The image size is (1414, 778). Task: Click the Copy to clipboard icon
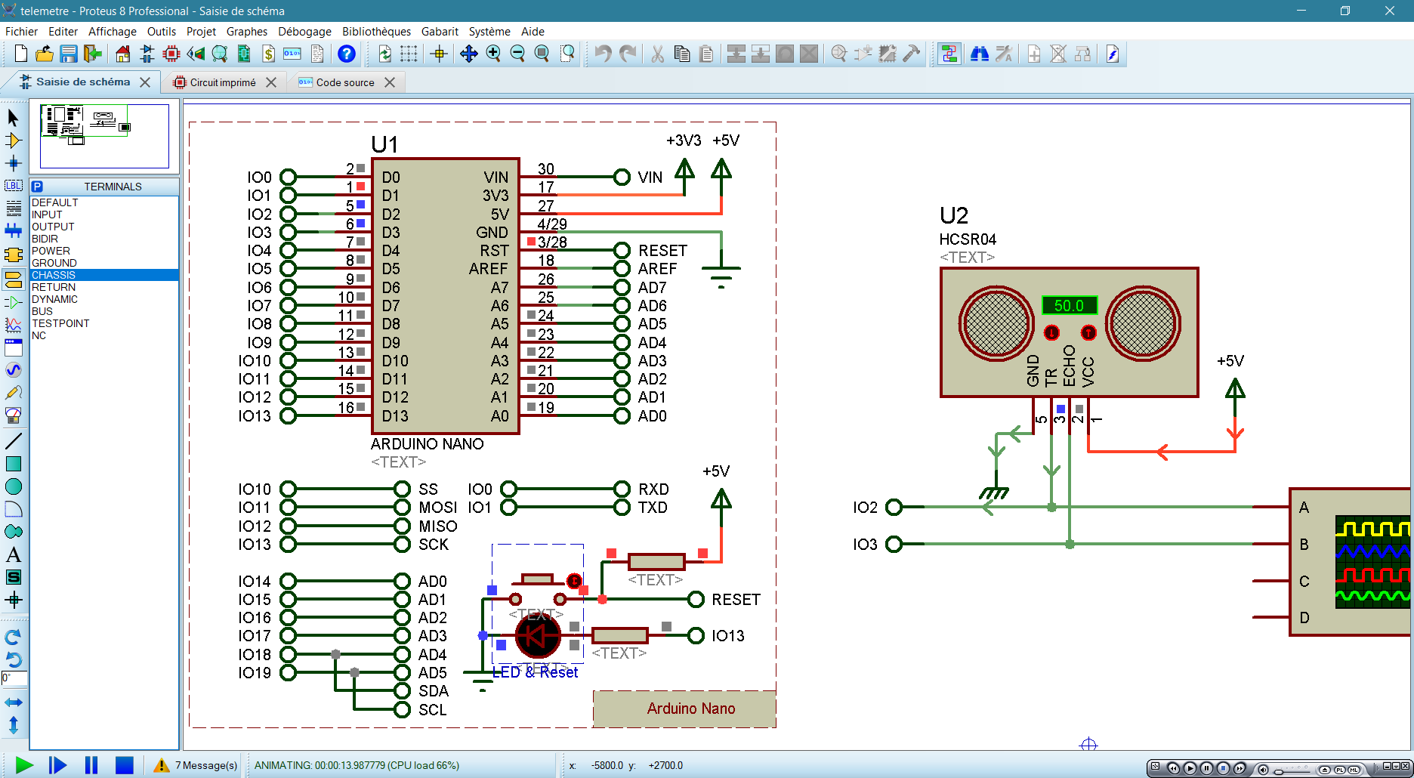coord(682,54)
